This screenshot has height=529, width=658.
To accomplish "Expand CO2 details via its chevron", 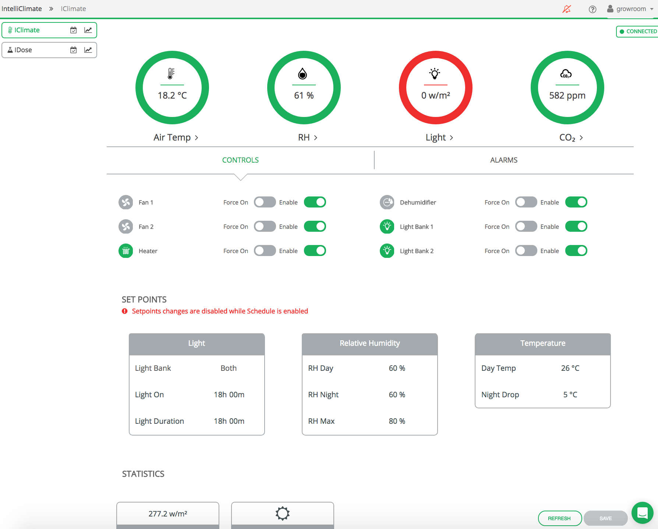I will pos(581,137).
